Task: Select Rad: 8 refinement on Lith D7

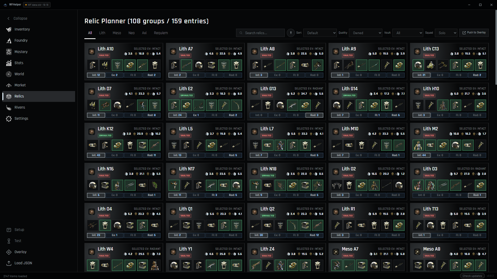Action: 151,115
